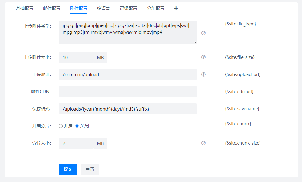Focus the 上传附件类型 textarea
This screenshot has width=302, height=182.
[x=128, y=32]
